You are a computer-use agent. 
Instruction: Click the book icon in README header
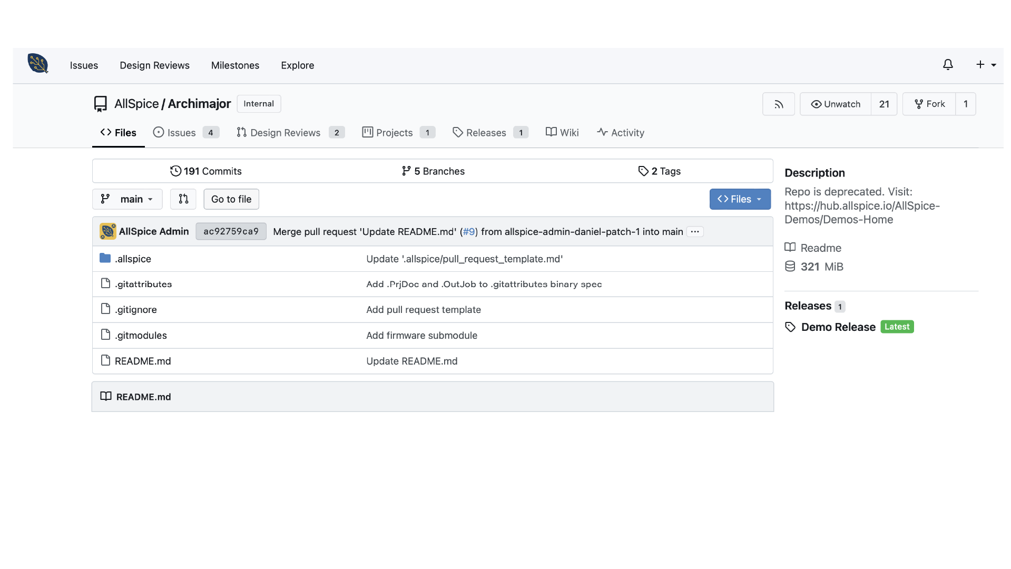(x=106, y=396)
